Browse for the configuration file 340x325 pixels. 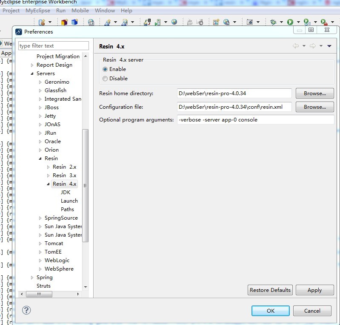314,107
